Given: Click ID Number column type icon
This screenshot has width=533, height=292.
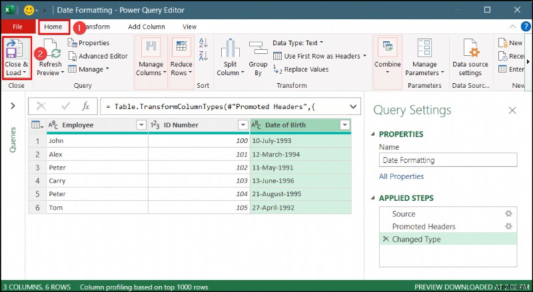Looking at the screenshot, I should (155, 125).
